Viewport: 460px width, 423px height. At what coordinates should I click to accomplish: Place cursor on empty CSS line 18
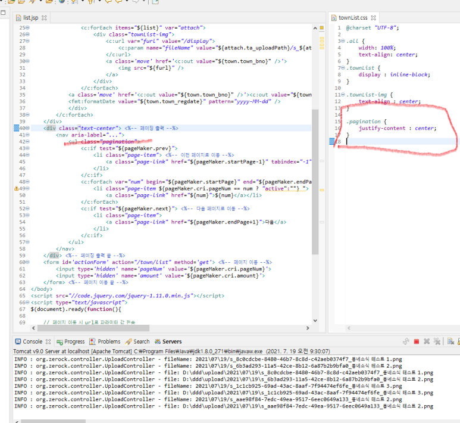coord(402,142)
